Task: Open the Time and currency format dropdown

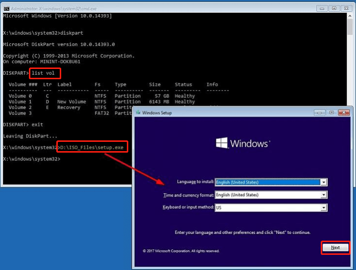Action: coord(323,195)
